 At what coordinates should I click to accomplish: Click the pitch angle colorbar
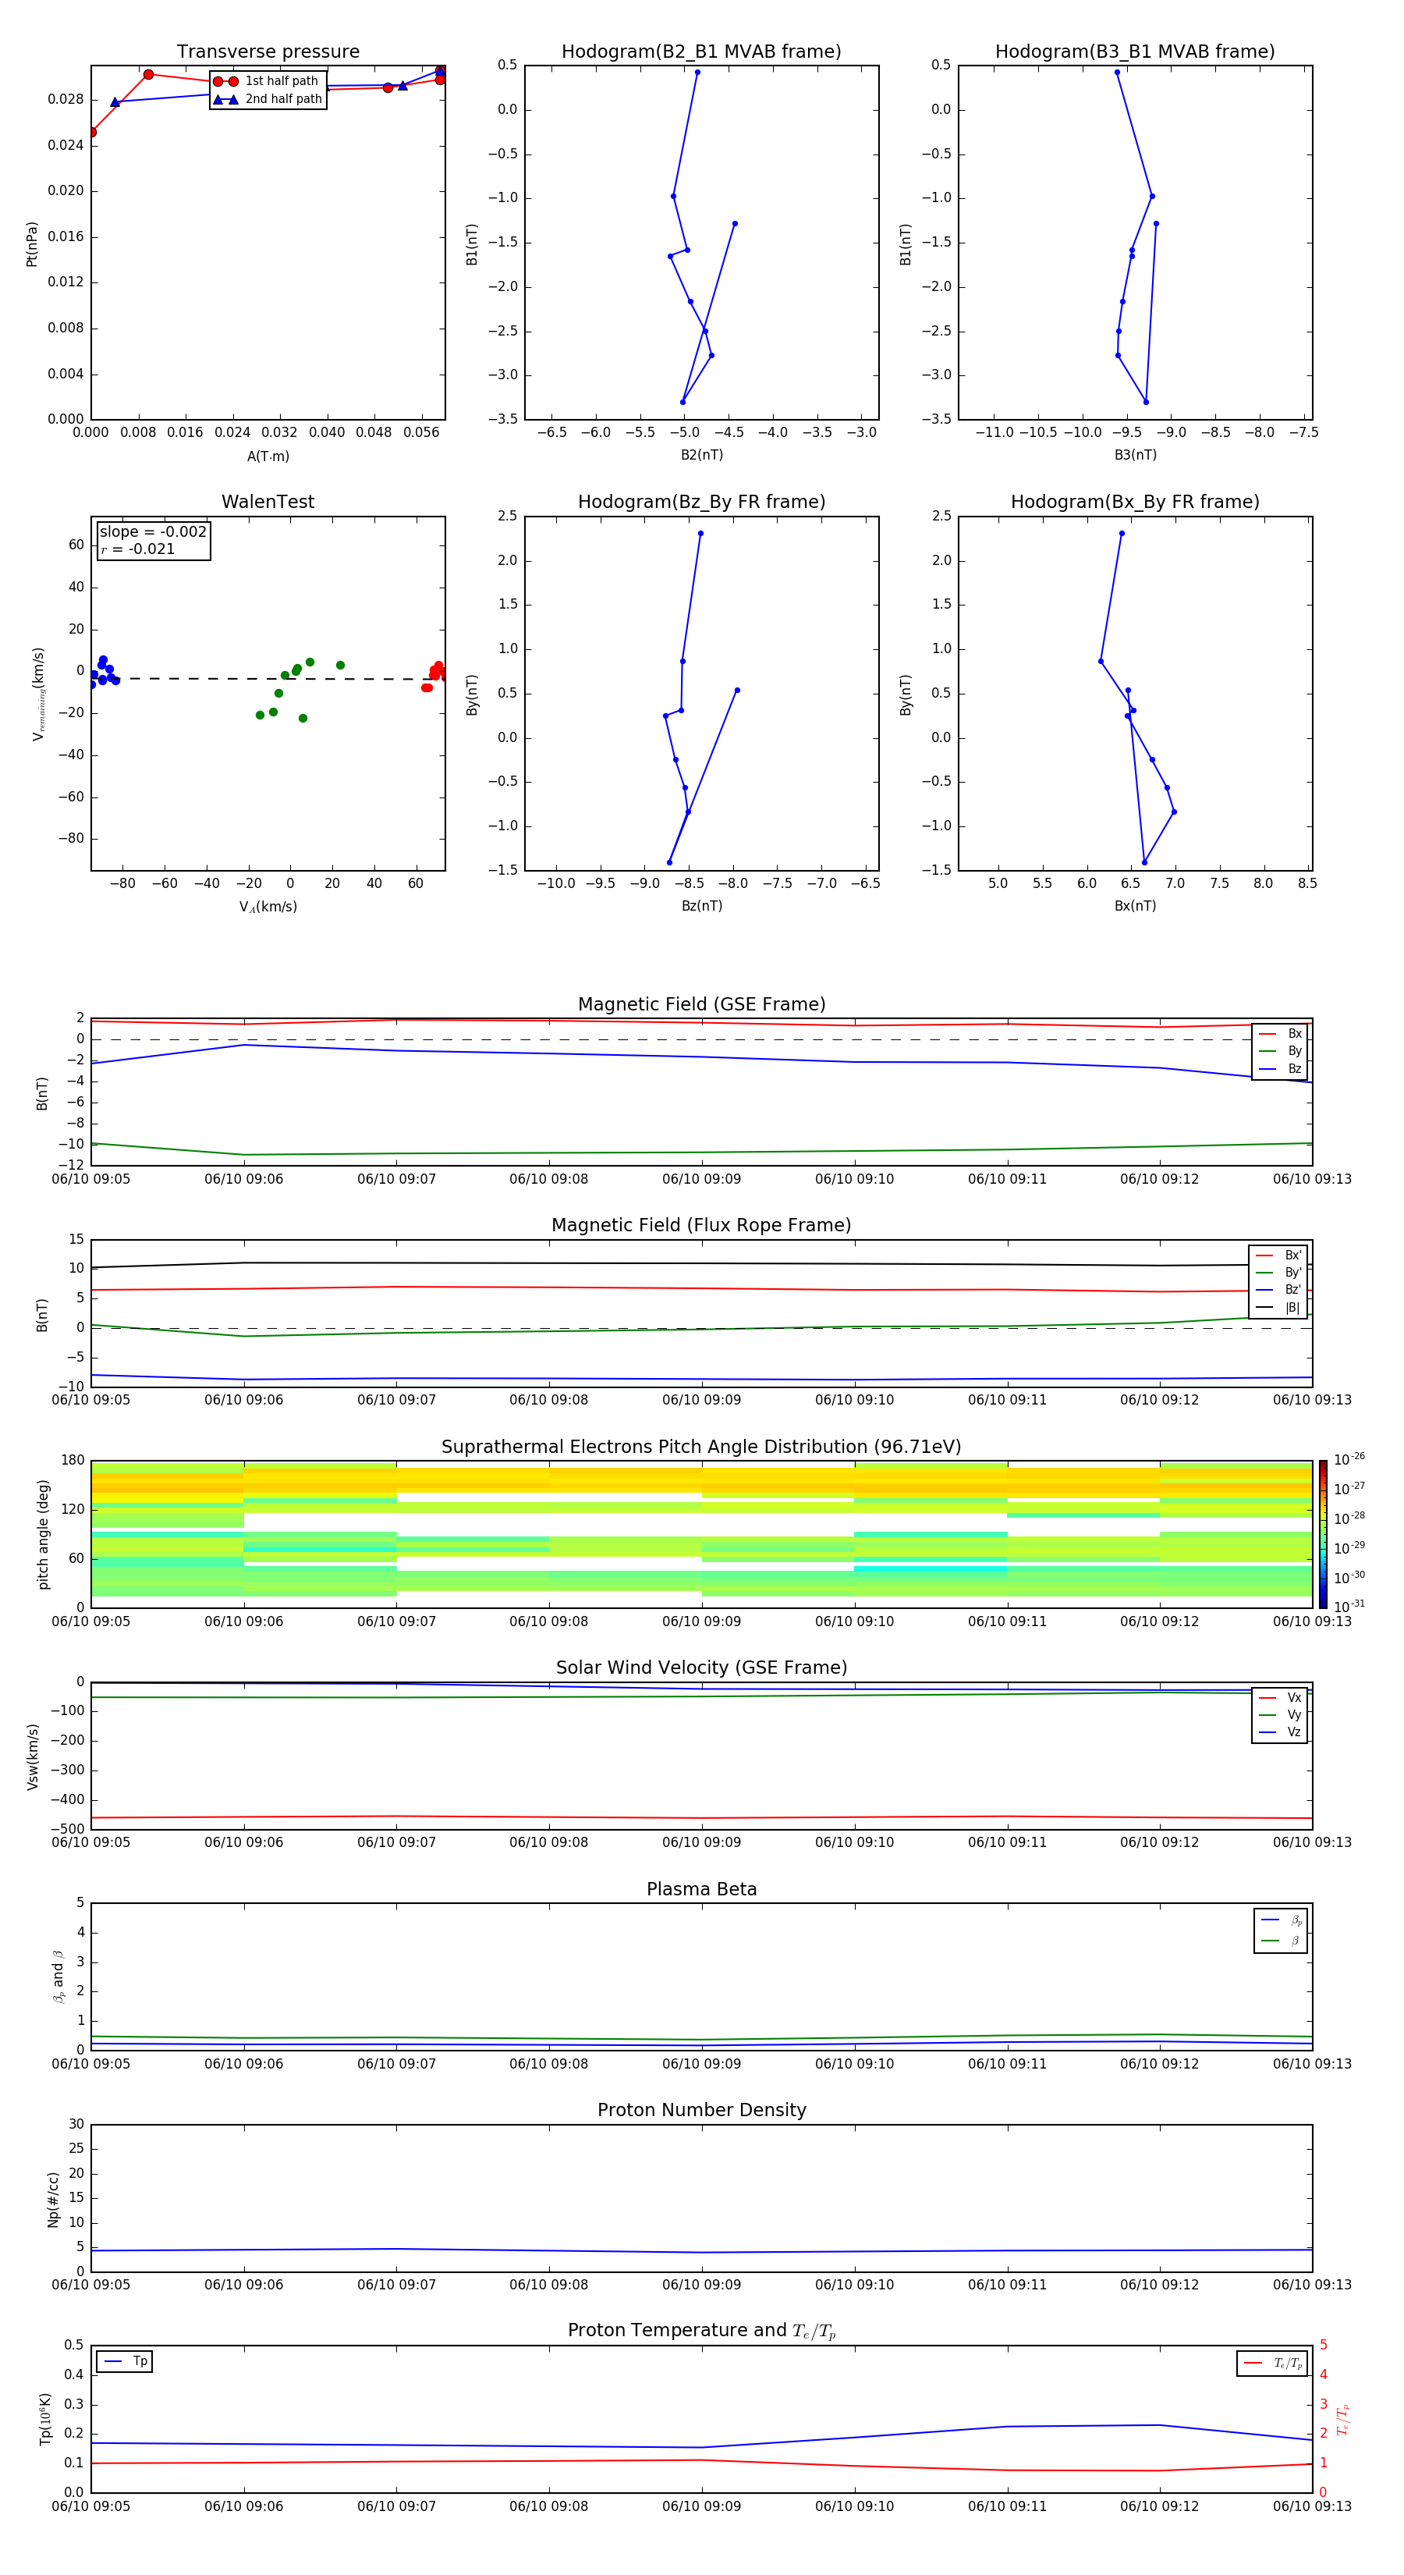(x=1323, y=1534)
